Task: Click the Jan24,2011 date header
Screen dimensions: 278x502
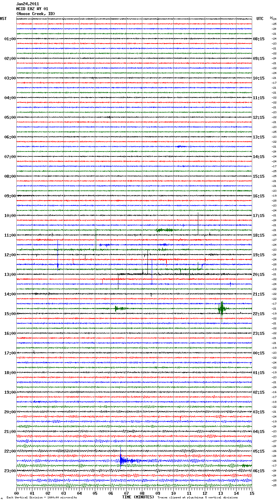Action: coord(27,4)
